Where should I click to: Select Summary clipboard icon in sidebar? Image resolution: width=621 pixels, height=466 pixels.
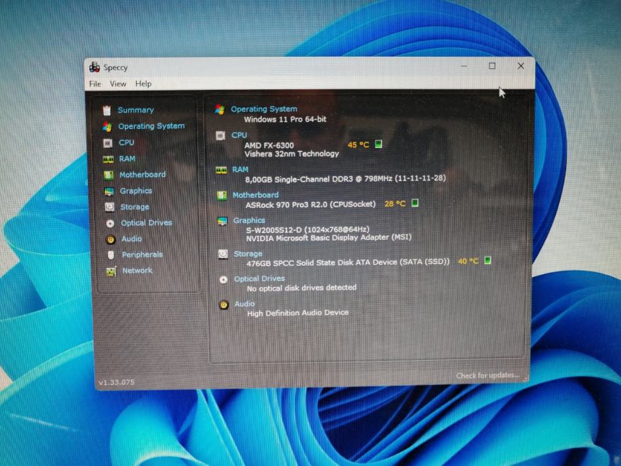click(x=107, y=111)
